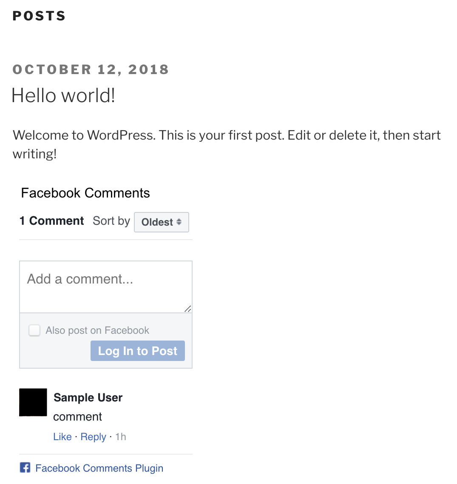Click the Add a comment text field
Screen dimensions: 457x484
(106, 287)
